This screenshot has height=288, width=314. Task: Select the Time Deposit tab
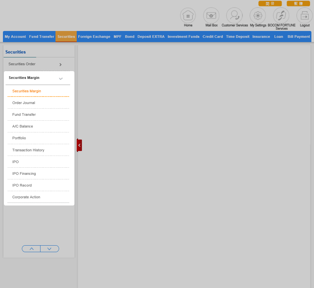click(238, 37)
